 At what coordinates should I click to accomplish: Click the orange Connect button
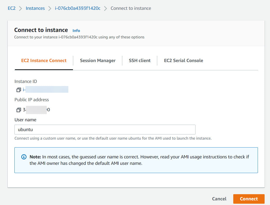pos(249,199)
